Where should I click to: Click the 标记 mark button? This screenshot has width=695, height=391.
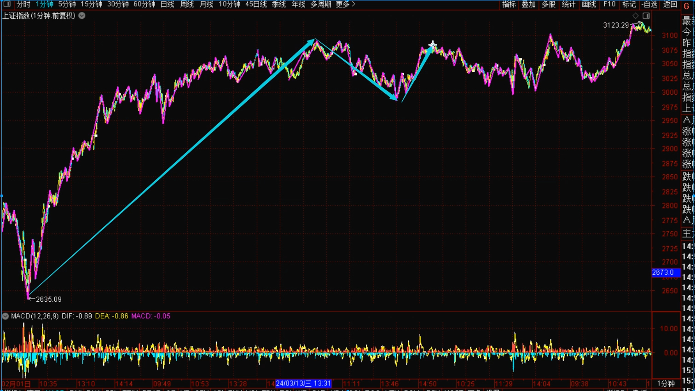[x=629, y=4]
